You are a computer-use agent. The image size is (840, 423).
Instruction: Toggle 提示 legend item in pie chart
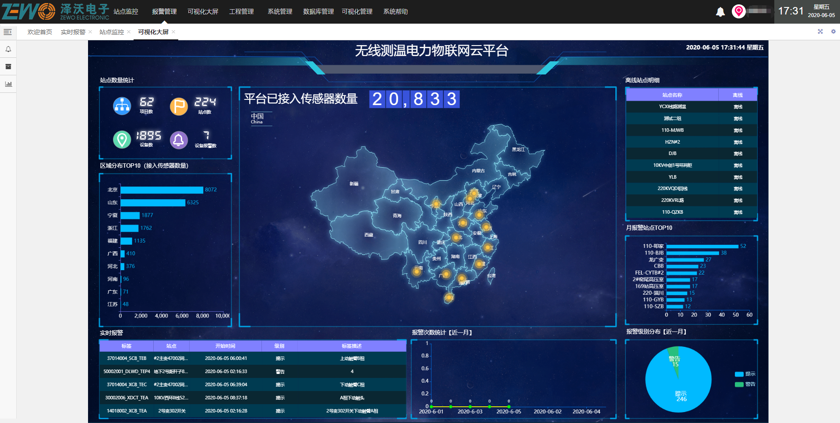click(745, 374)
